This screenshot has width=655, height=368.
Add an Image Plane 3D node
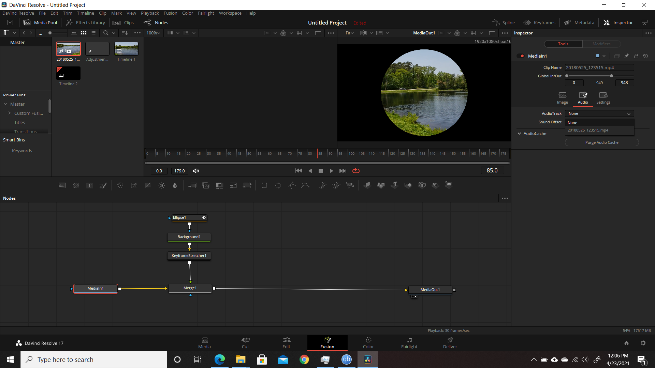367,185
